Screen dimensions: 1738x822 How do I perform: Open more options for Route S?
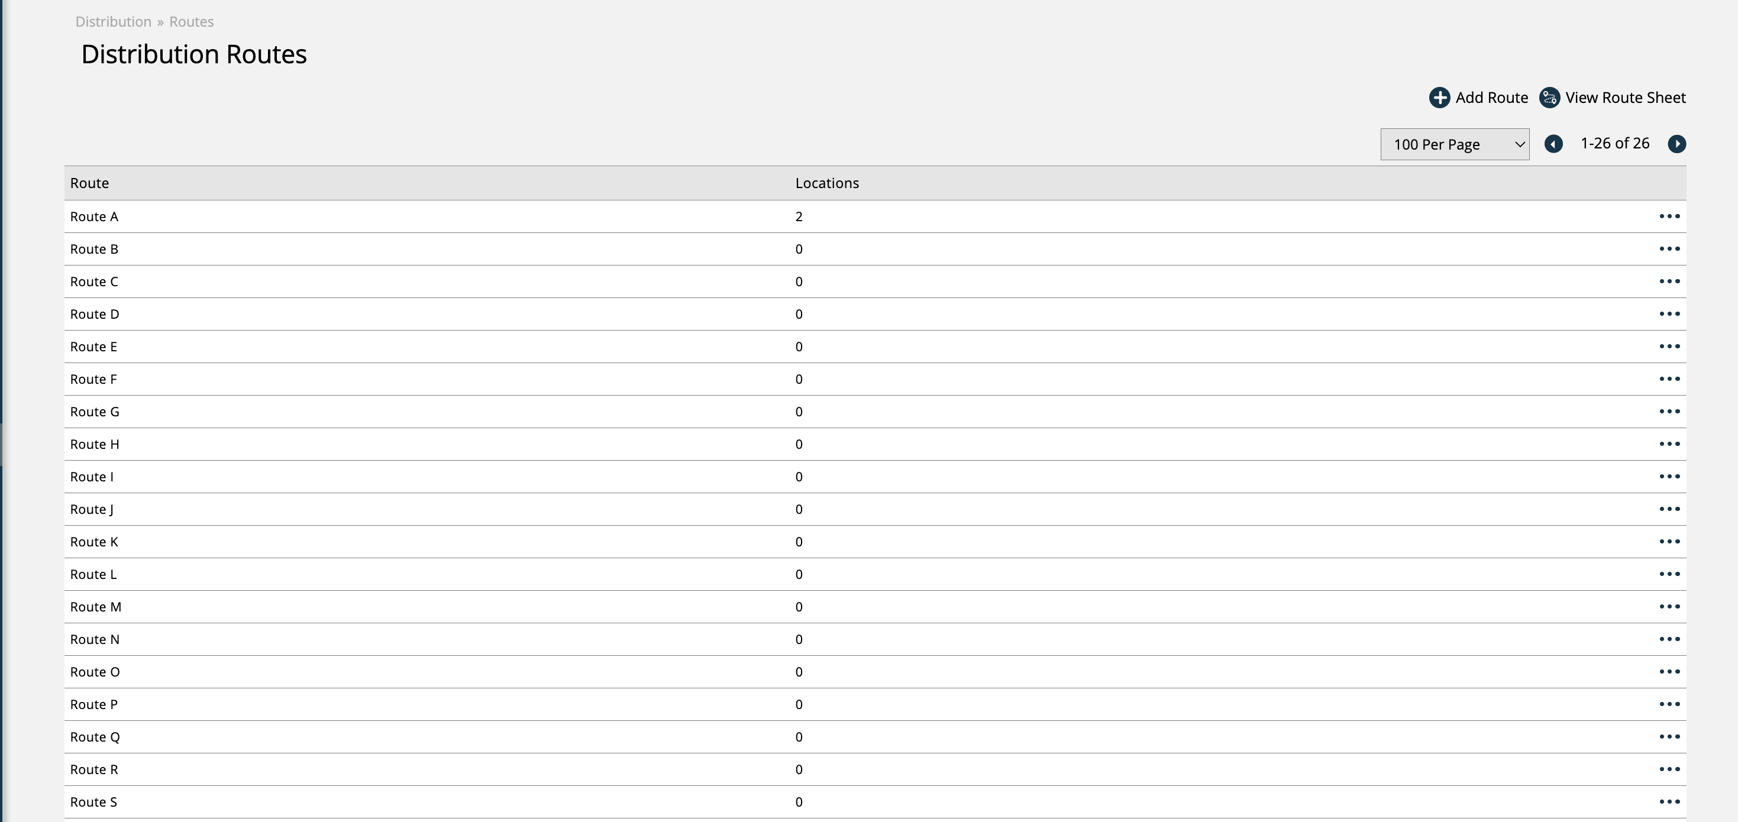pyautogui.click(x=1669, y=802)
